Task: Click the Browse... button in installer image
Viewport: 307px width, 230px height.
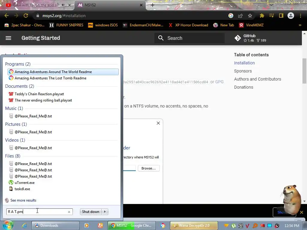Action: tap(149, 168)
